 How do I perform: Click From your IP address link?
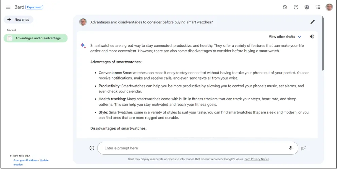[25, 160]
